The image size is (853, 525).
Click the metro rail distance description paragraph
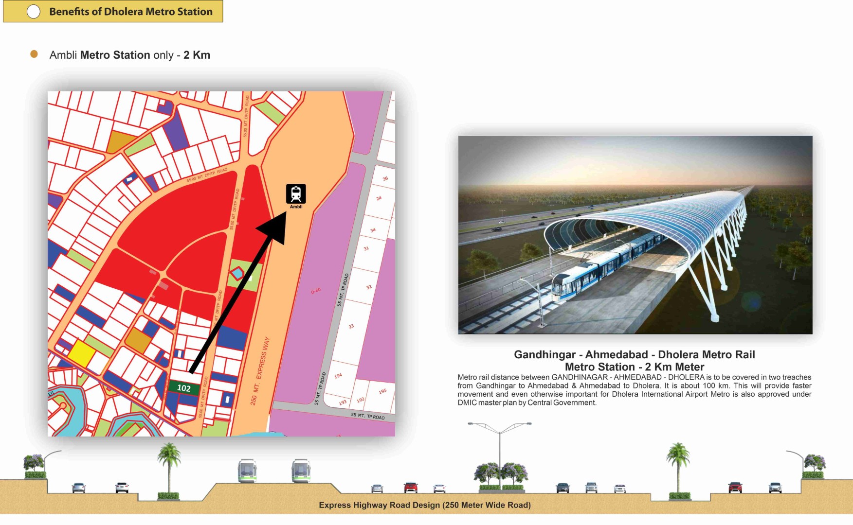[x=634, y=390]
